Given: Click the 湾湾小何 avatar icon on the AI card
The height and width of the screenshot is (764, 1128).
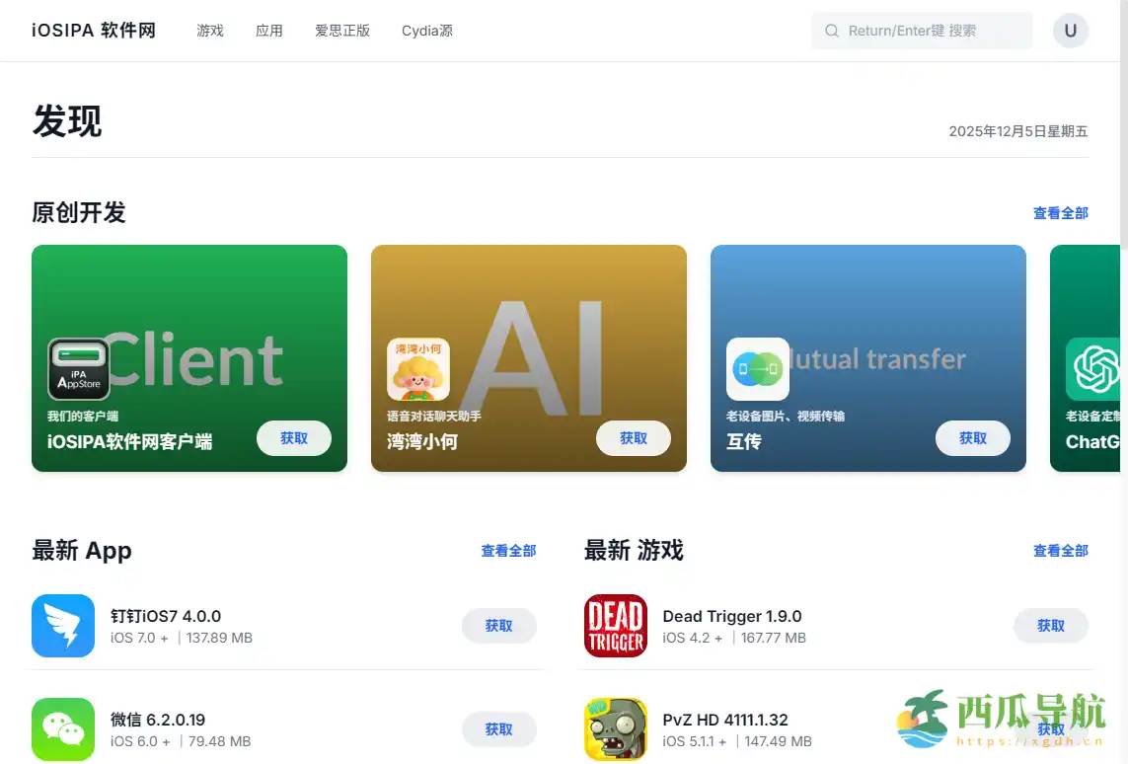Looking at the screenshot, I should (418, 368).
